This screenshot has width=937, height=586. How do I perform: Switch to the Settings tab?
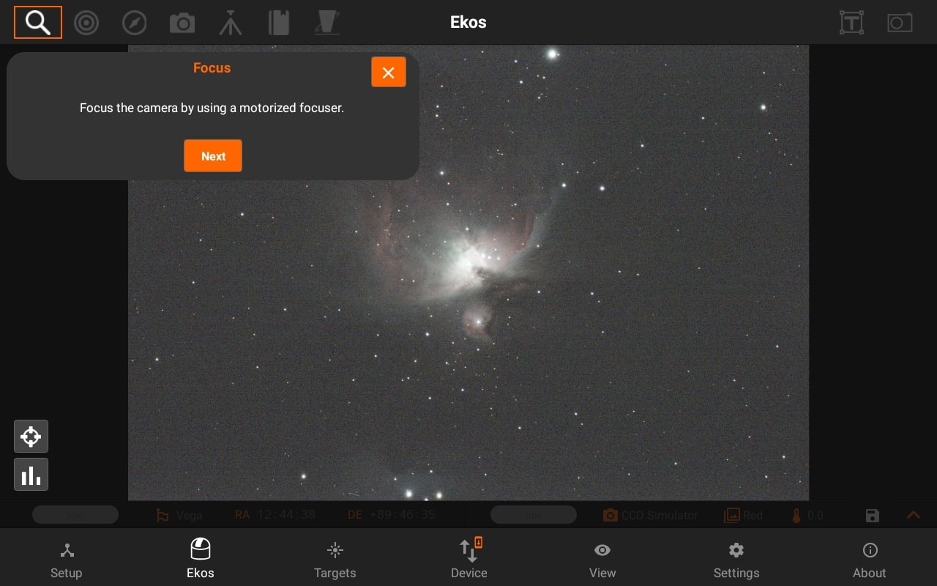click(x=736, y=560)
